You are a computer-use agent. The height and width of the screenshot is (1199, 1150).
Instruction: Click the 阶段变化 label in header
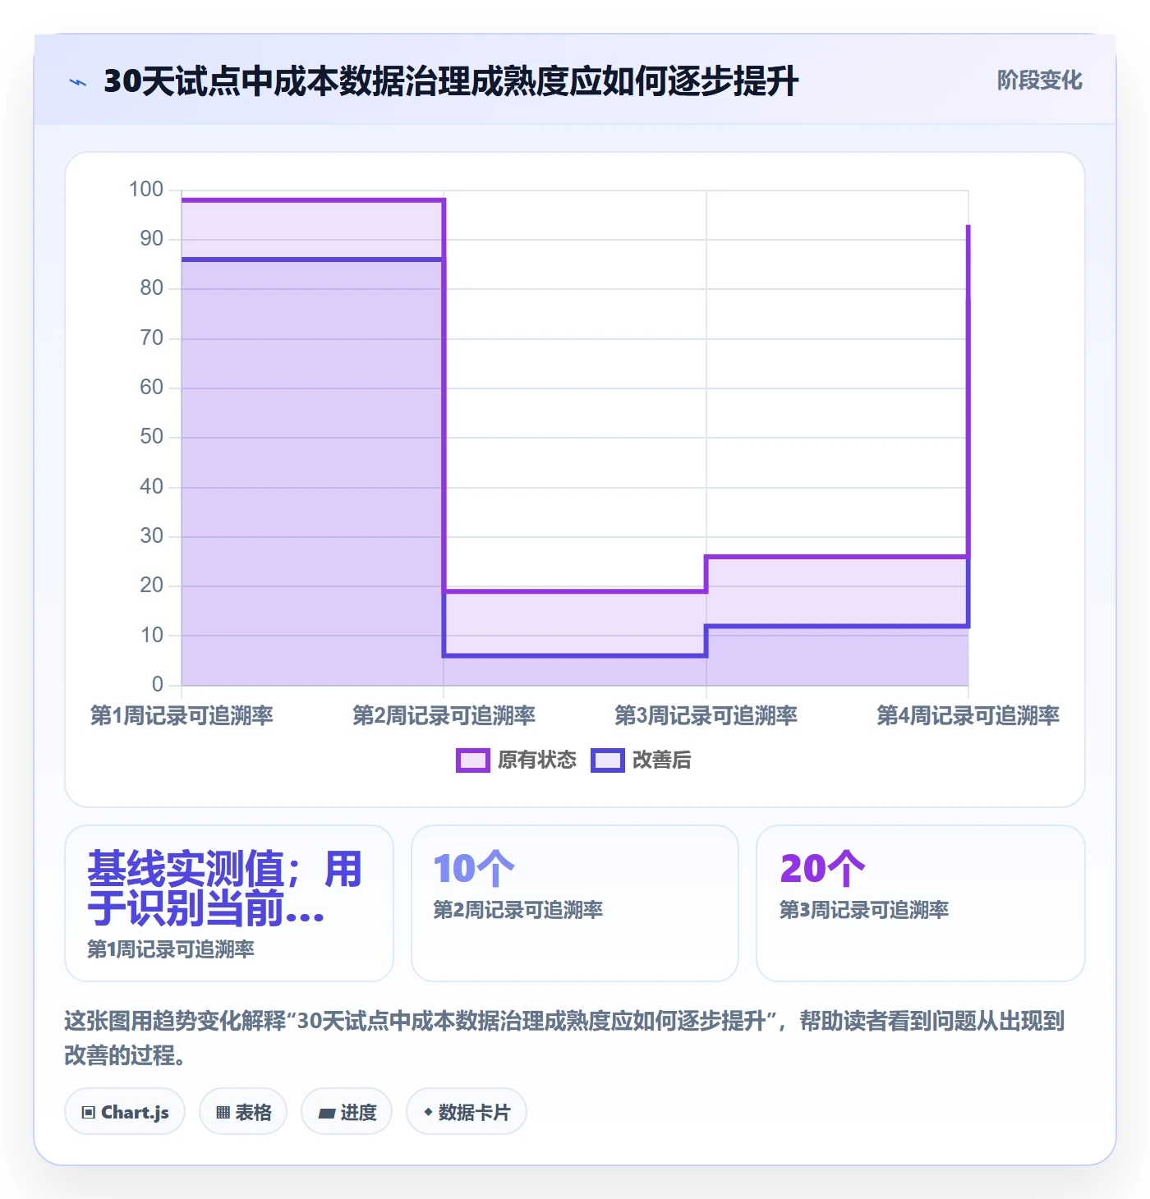point(1039,80)
